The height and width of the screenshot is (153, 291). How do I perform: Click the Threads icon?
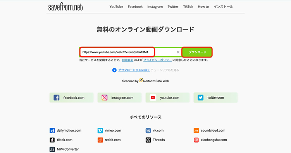point(148,140)
